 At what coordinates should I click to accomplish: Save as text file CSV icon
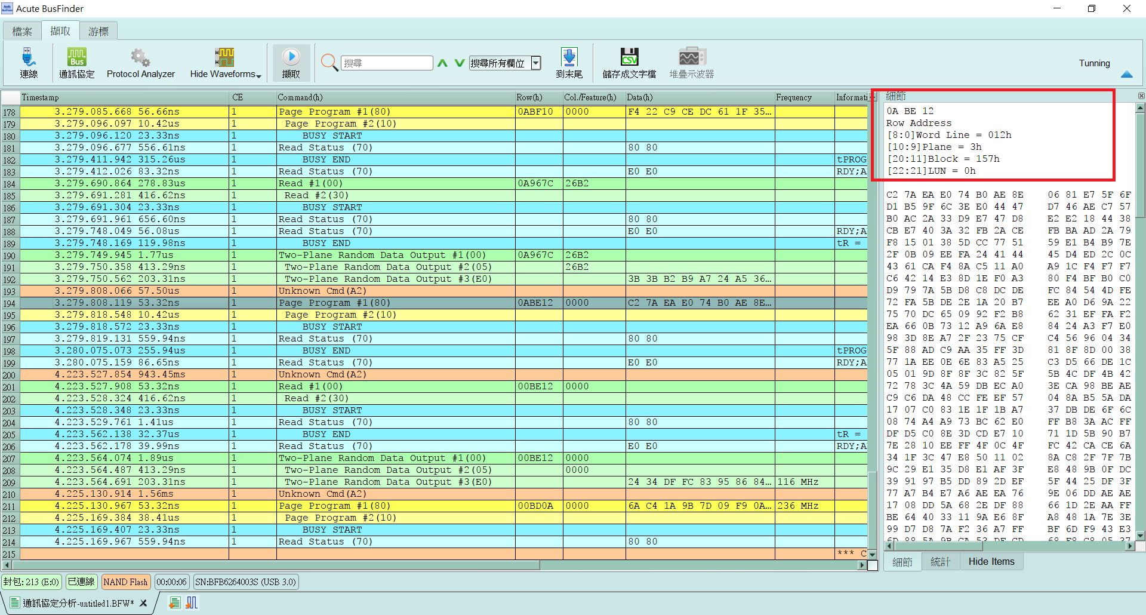(x=629, y=57)
